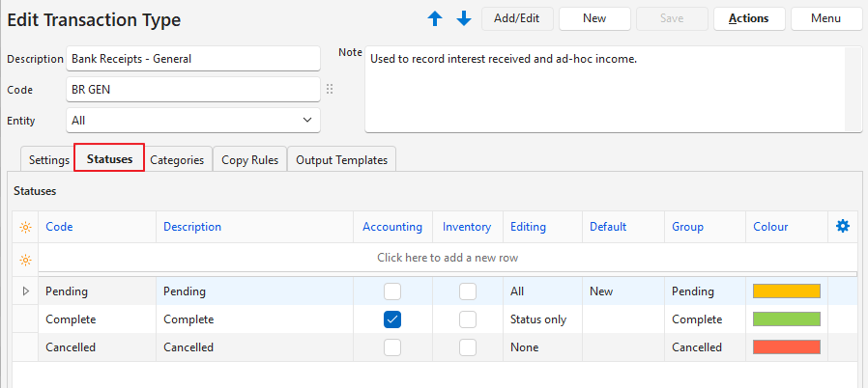The height and width of the screenshot is (388, 868).
Task: Click the blue up arrow navigation icon
Action: pyautogui.click(x=435, y=18)
